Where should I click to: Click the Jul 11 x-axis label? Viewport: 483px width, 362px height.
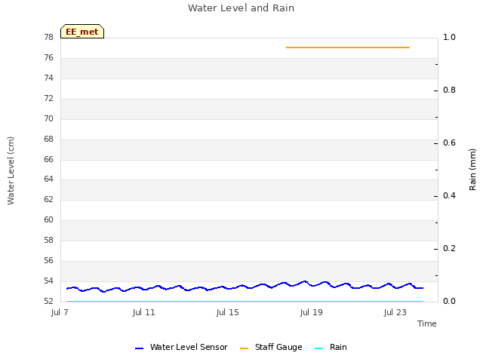(x=143, y=312)
